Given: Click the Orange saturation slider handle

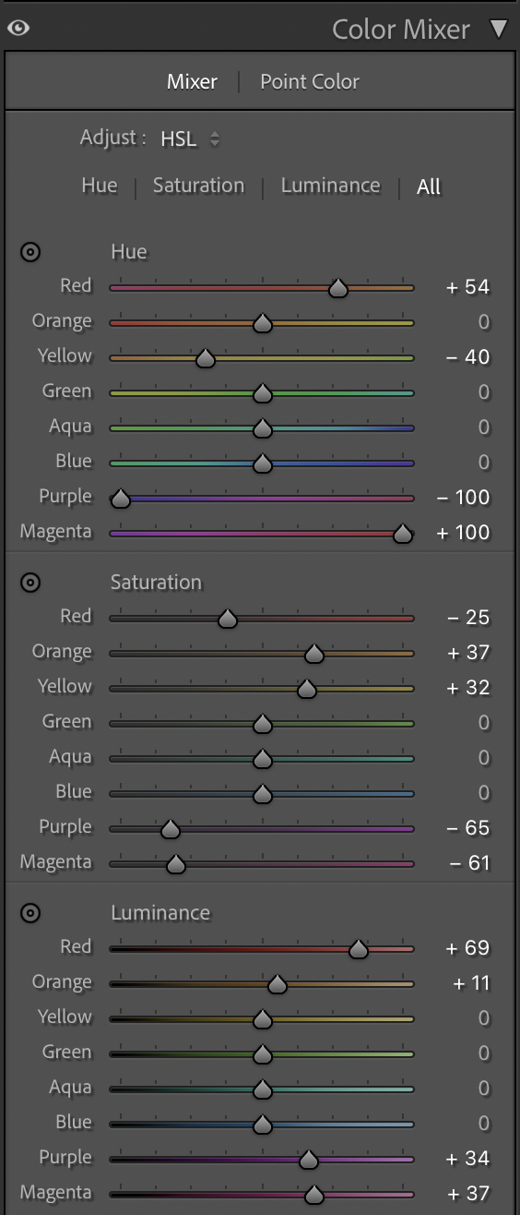Looking at the screenshot, I should point(314,654).
